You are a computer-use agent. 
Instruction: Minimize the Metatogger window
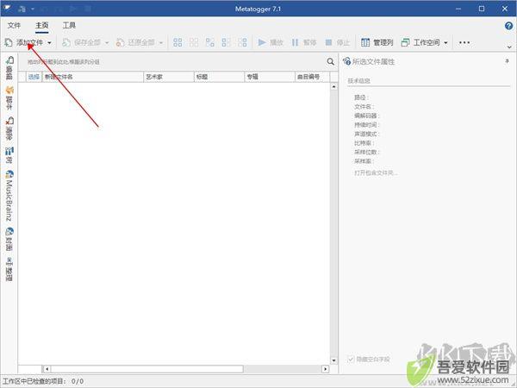point(458,9)
